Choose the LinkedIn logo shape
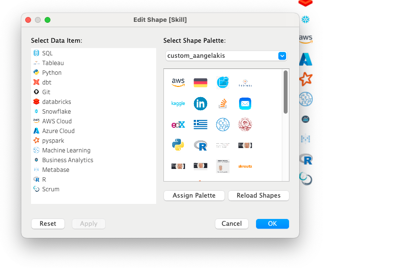 click(x=200, y=103)
